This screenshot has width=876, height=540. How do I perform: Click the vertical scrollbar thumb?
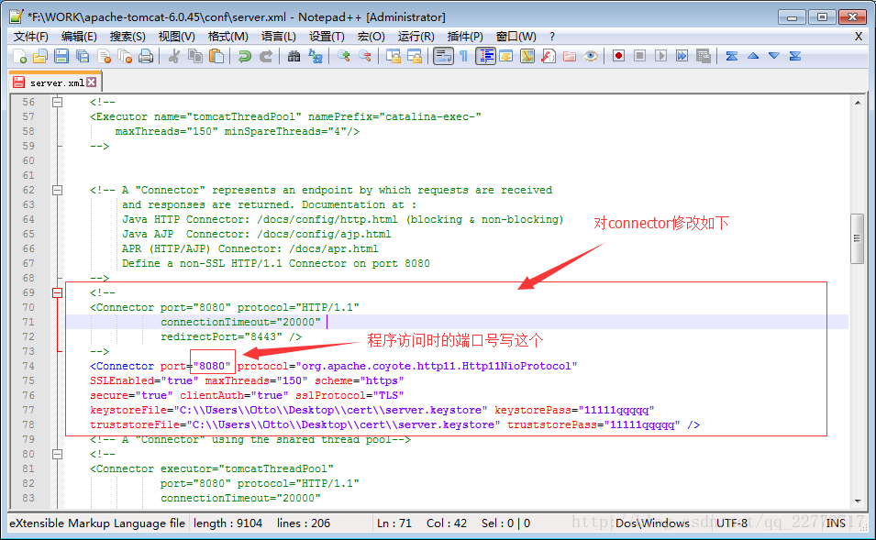point(857,238)
